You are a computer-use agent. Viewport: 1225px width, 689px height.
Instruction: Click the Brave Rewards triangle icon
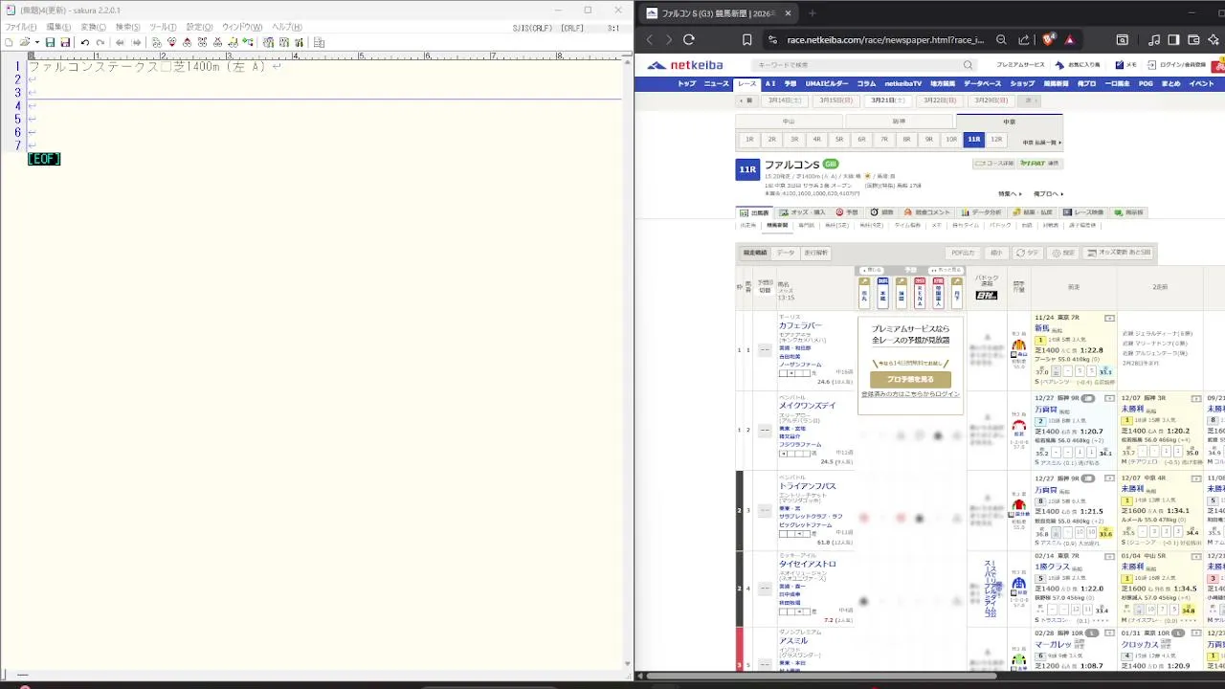point(1069,39)
